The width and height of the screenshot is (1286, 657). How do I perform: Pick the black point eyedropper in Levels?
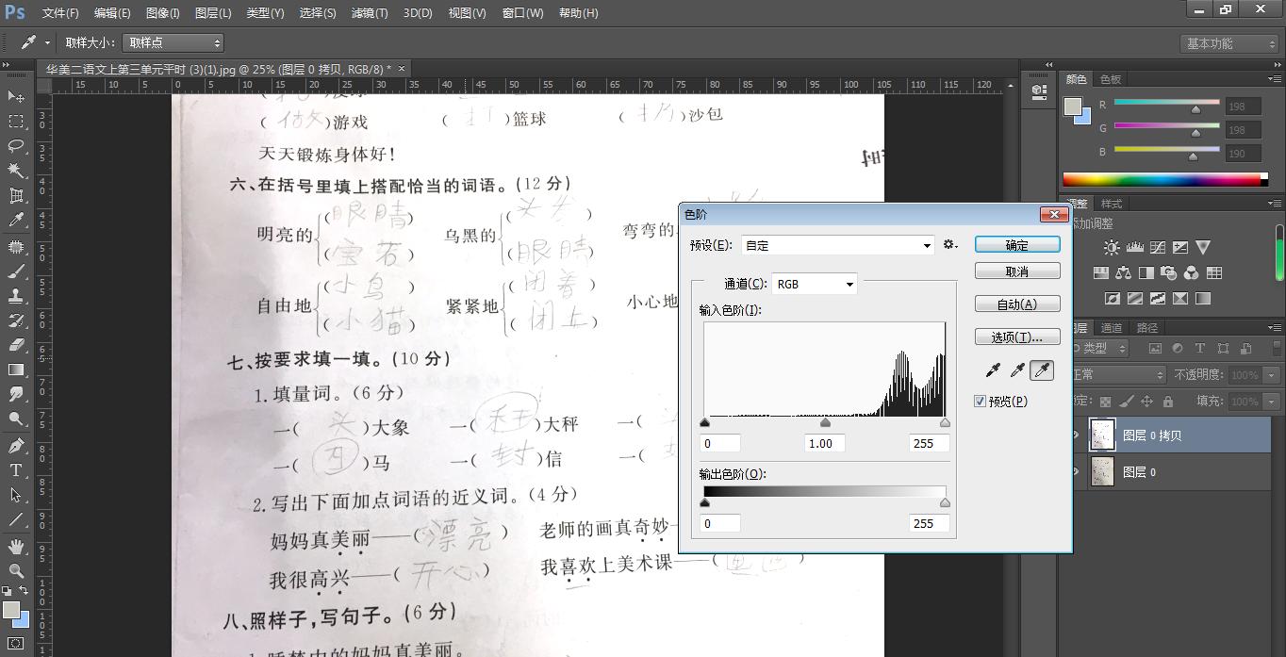pos(993,370)
